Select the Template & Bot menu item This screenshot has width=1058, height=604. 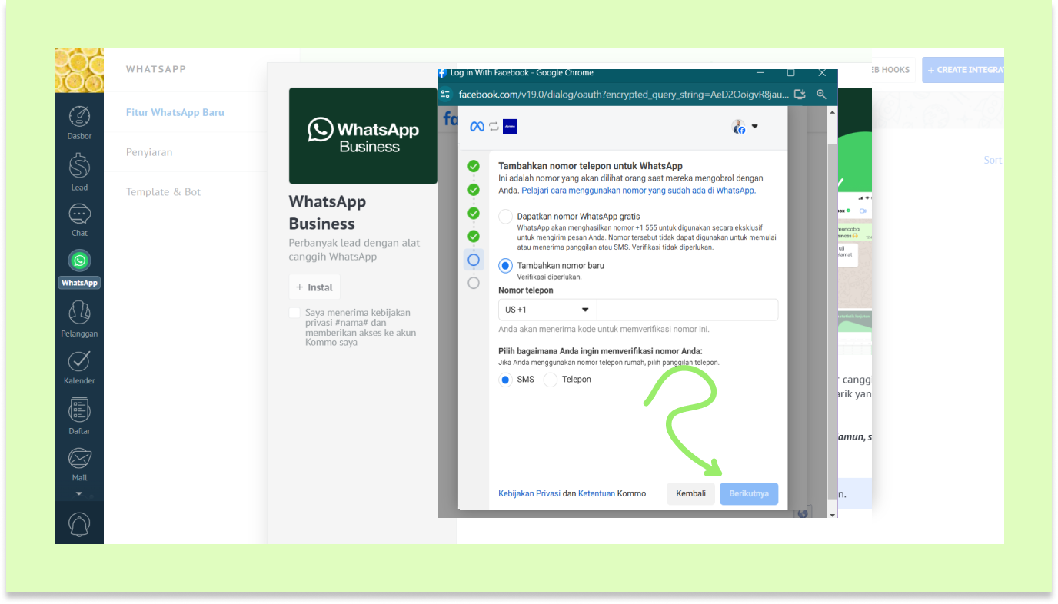(163, 192)
